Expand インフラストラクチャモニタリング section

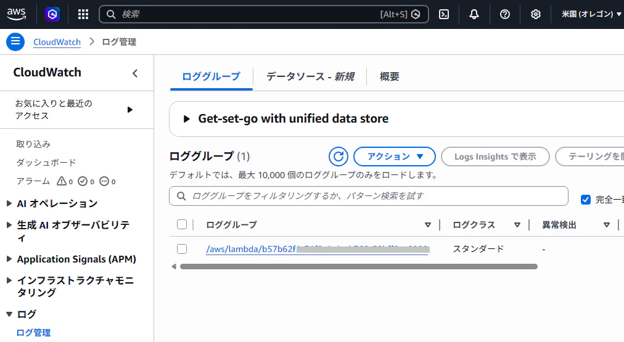coord(9,280)
